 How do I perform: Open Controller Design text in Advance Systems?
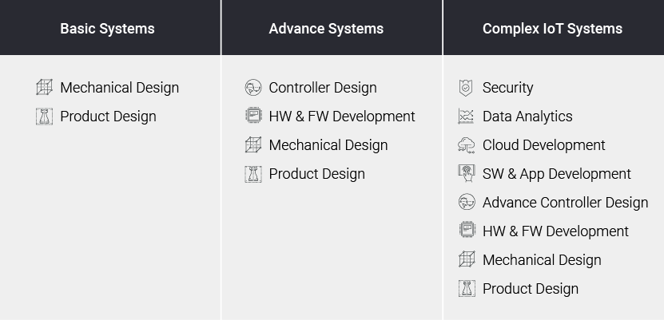tap(323, 88)
